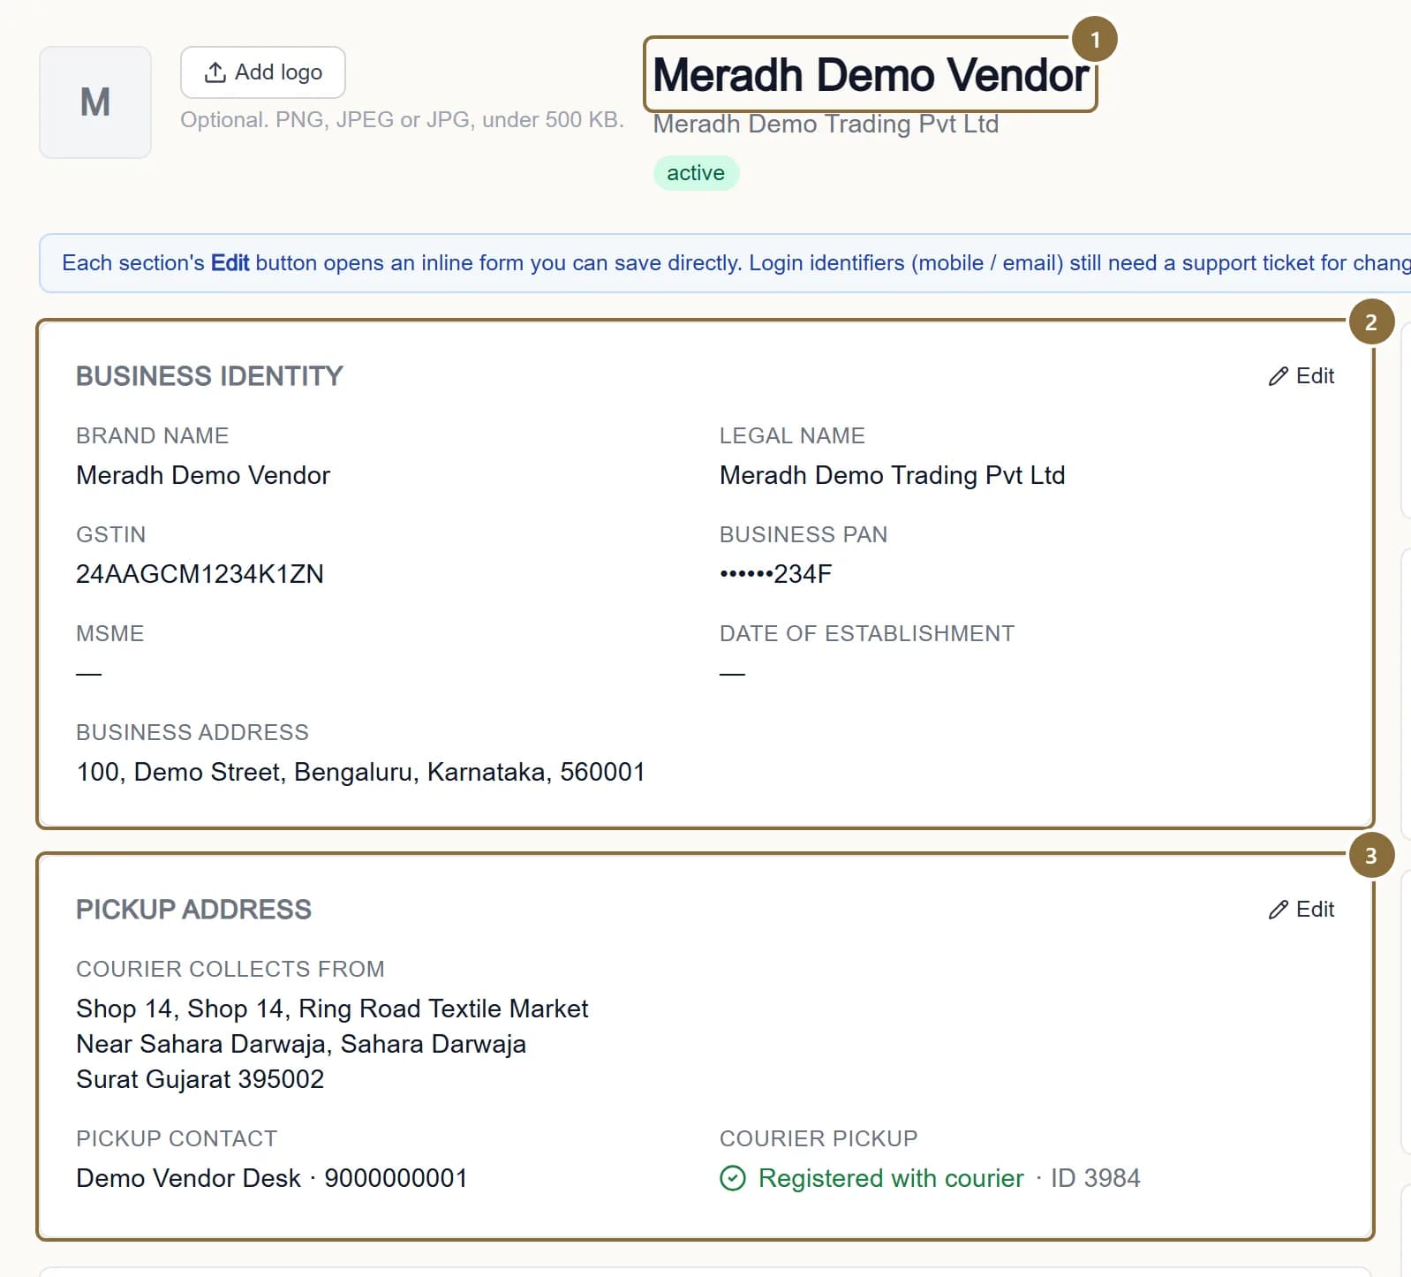Click the Date of Establishment label
1411x1277 pixels.
pos(866,633)
